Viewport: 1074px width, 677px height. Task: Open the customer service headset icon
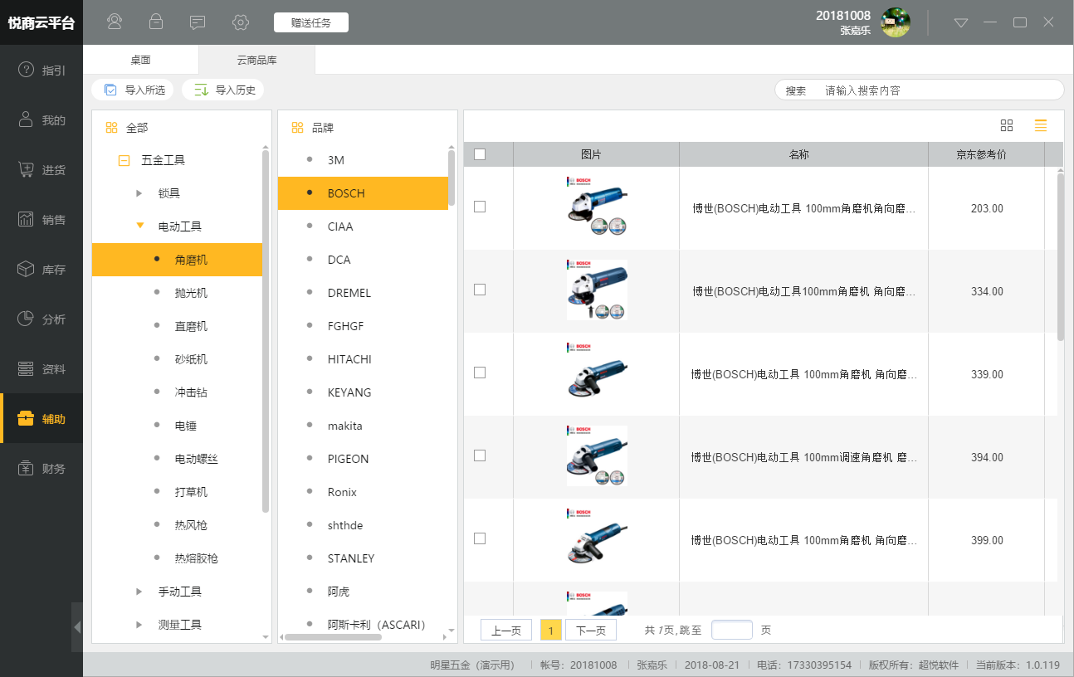pyautogui.click(x=115, y=22)
